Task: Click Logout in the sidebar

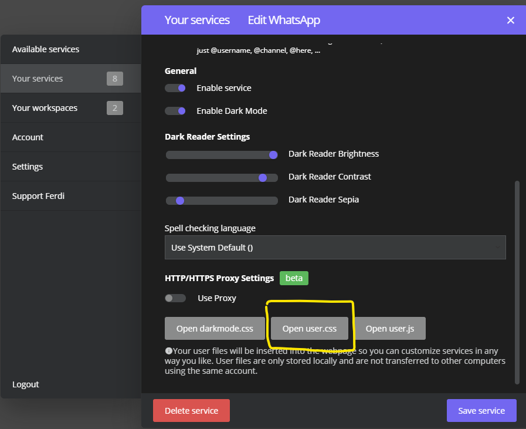Action: click(x=25, y=384)
